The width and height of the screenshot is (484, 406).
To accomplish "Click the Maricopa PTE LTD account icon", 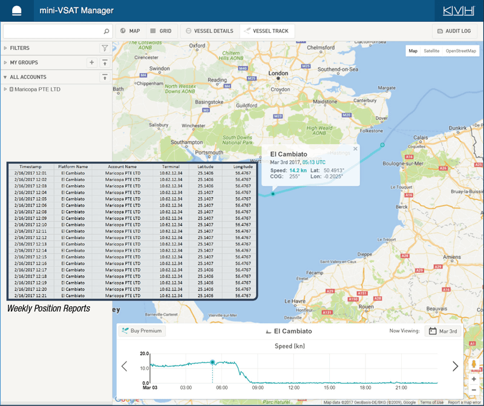I will point(11,89).
